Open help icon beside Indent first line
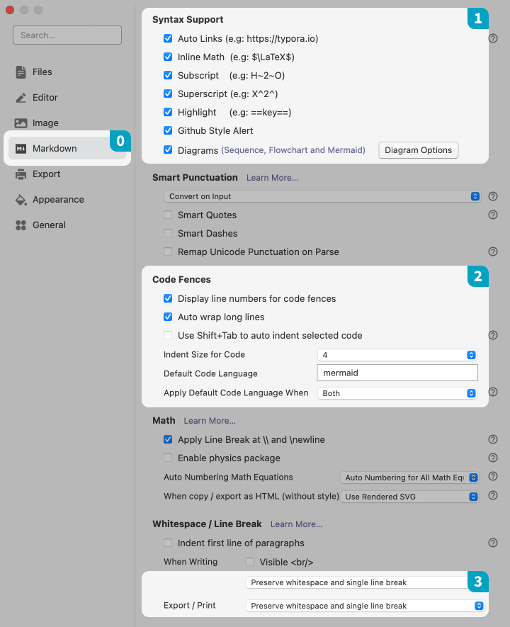The height and width of the screenshot is (627, 510). click(x=493, y=543)
